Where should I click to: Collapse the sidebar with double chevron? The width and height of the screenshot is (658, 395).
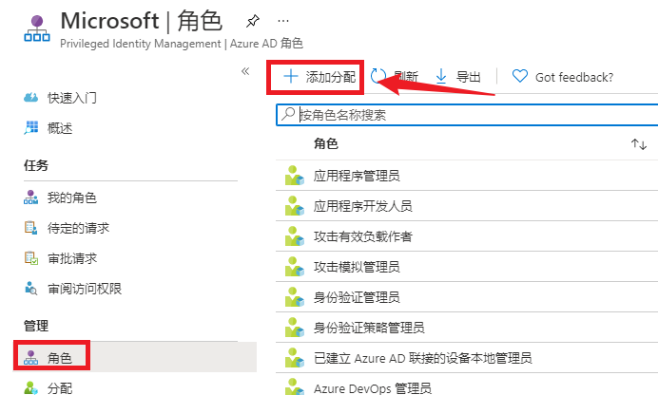244,71
